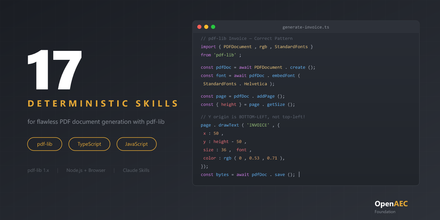Click the Node.js + Browser footer label
This screenshot has width=440, height=220.
[86, 170]
